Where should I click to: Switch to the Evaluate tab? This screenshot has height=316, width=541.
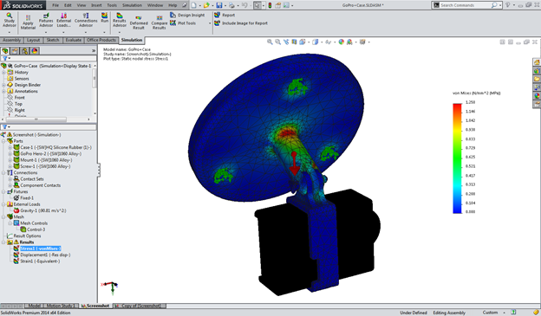point(74,40)
